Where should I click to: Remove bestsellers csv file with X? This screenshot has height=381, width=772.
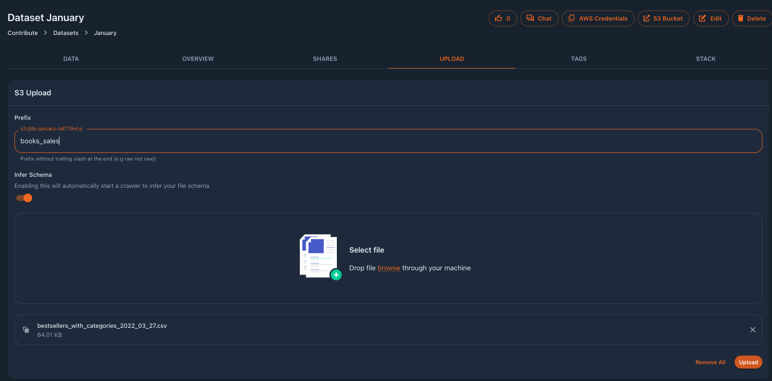click(x=752, y=330)
